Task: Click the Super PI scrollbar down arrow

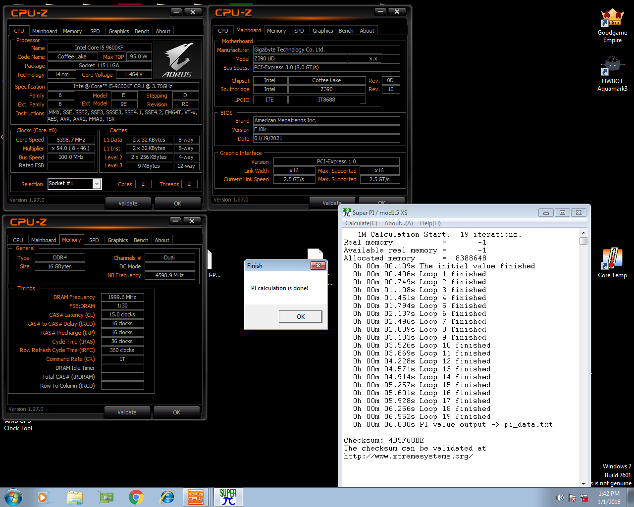Action: tap(583, 483)
